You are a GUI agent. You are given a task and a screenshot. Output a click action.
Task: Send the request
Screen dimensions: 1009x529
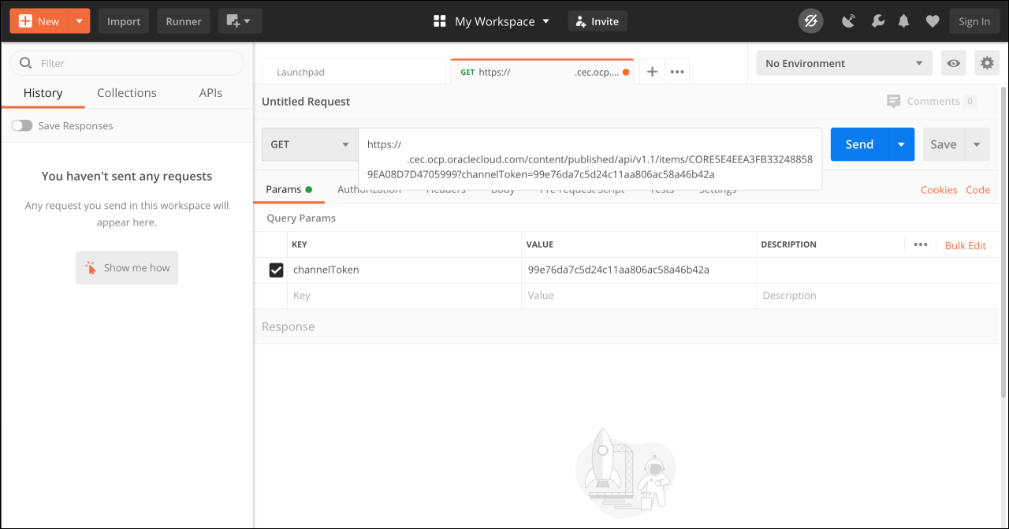pos(859,144)
